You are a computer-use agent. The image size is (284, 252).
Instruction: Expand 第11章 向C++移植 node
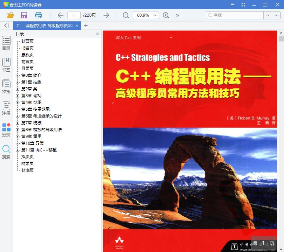pyautogui.click(x=17, y=150)
